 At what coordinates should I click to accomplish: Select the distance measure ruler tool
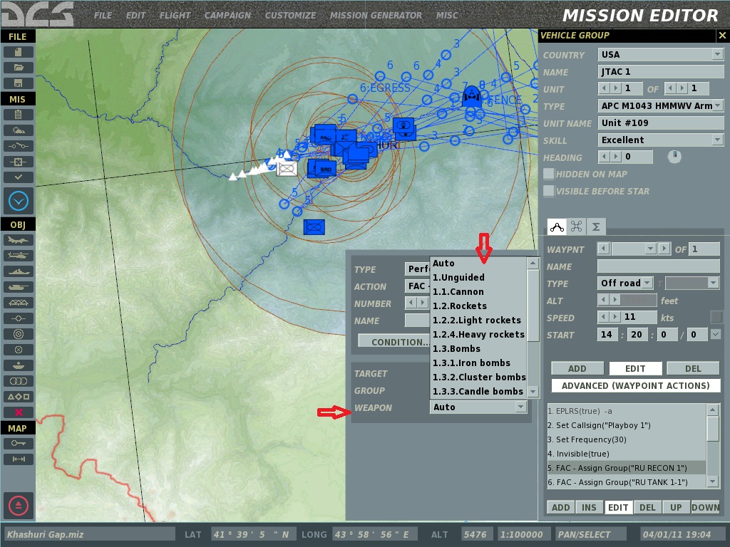pyautogui.click(x=18, y=459)
